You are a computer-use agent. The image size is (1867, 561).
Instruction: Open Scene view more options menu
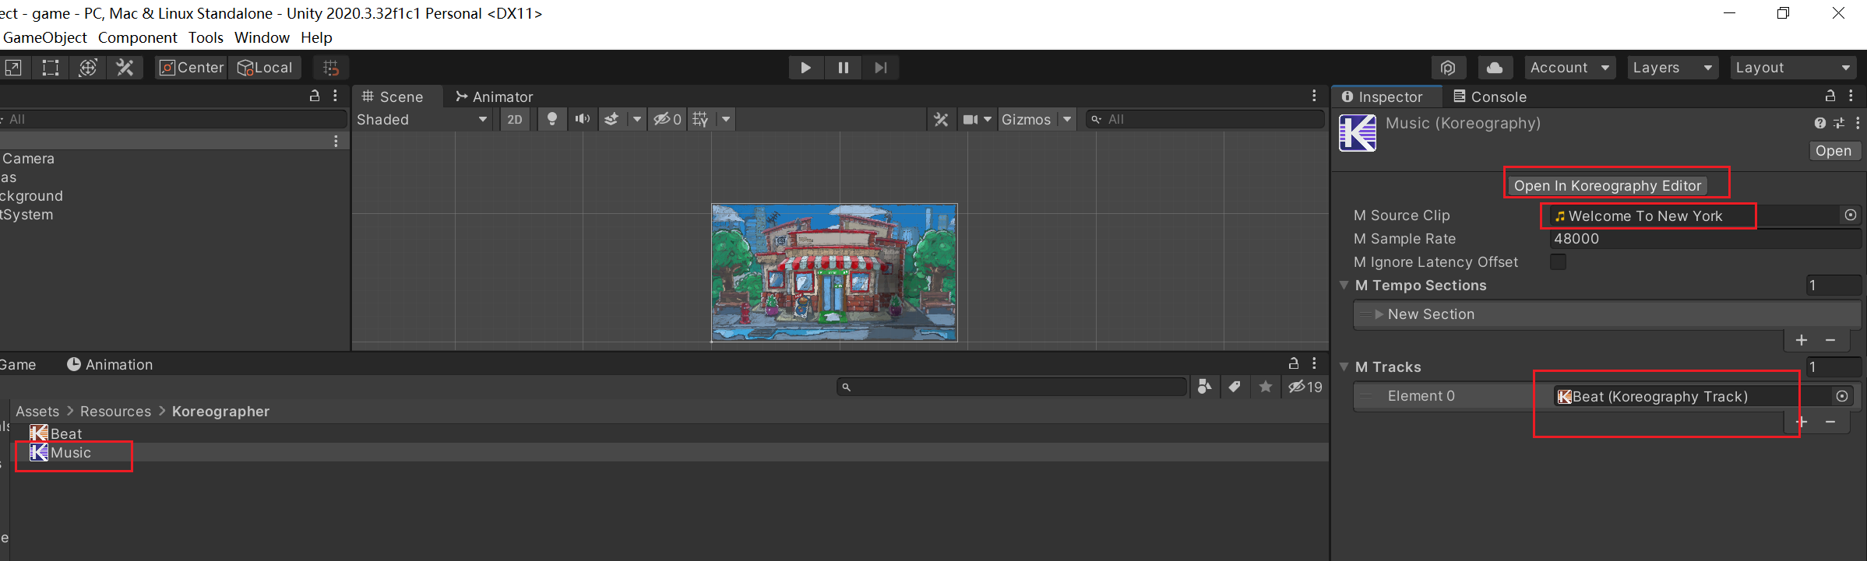point(1314,96)
